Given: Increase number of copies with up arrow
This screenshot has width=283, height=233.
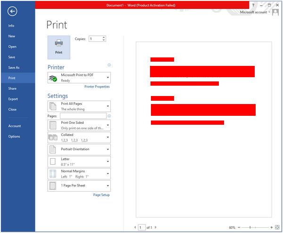Looking at the screenshot, I should (104, 37).
